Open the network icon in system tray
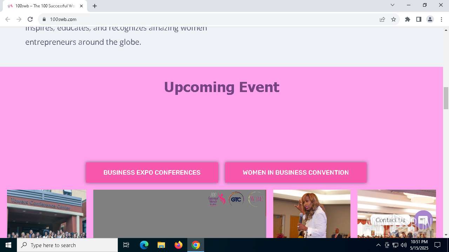449x252 pixels. coord(395,245)
